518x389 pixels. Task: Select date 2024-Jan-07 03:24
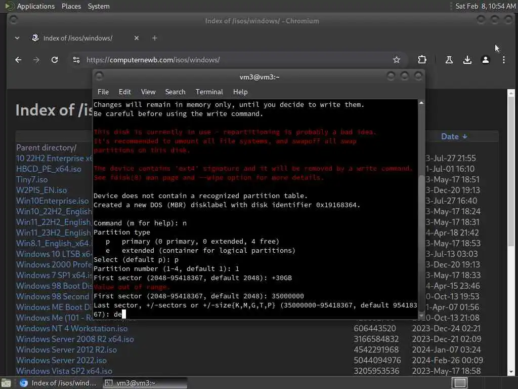click(446, 349)
